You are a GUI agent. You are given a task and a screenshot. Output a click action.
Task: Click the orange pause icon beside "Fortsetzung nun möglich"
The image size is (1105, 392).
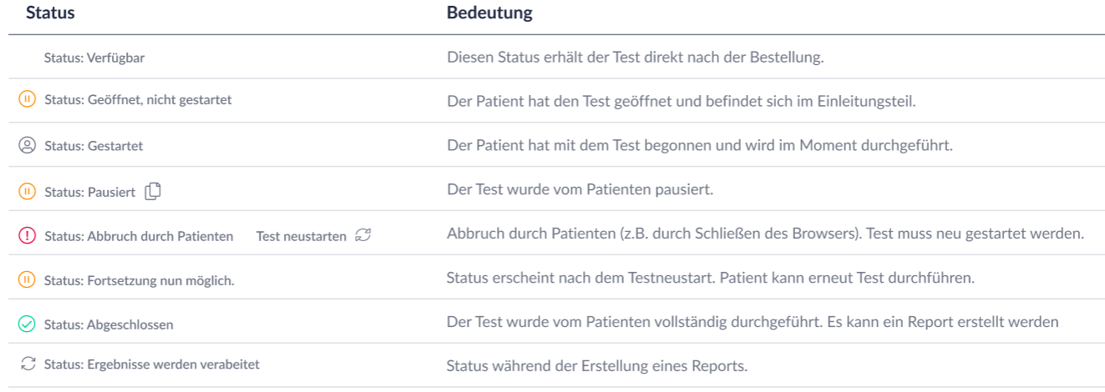27,280
